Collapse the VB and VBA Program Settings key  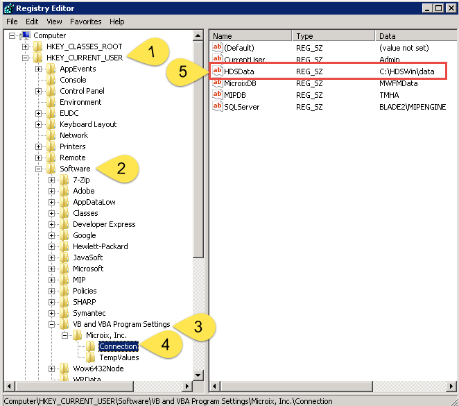click(52, 324)
